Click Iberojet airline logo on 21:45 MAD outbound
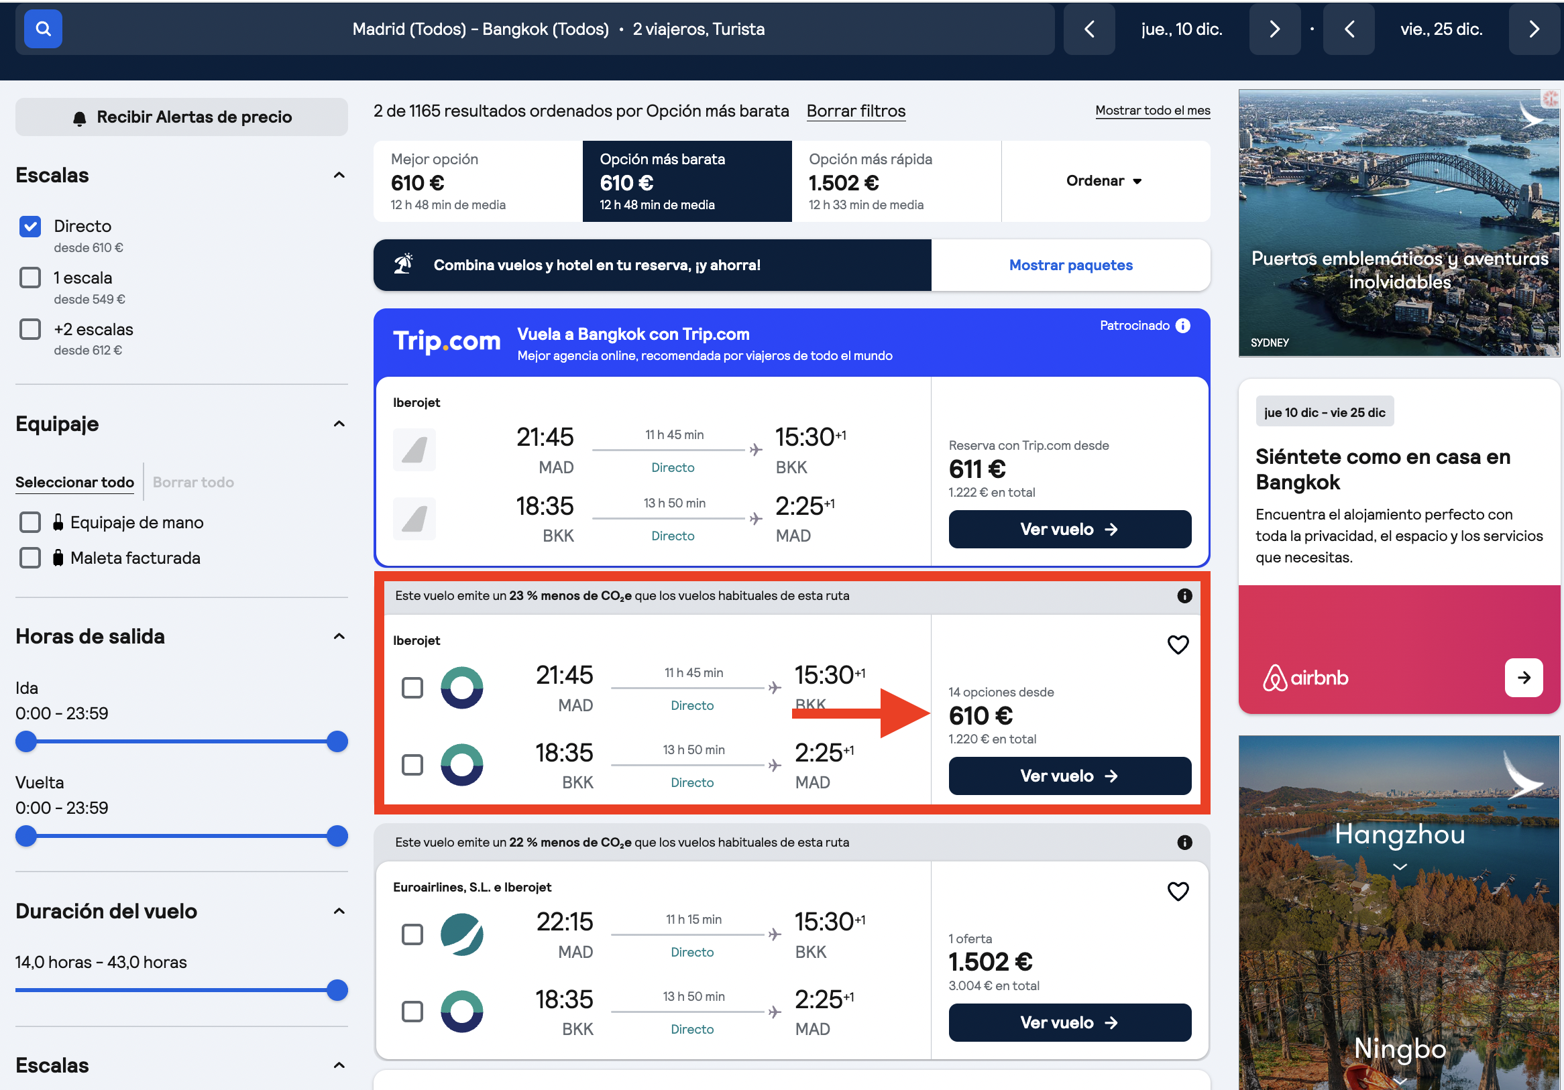Screen dimensions: 1564x1090 [x=462, y=688]
